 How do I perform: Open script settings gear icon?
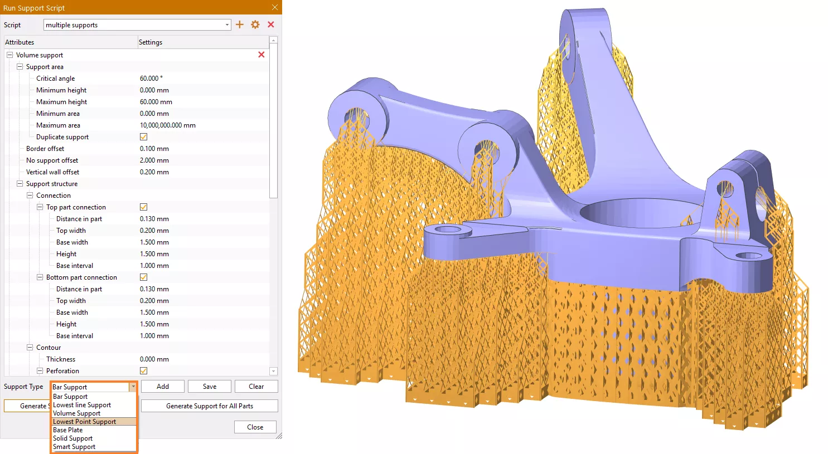tap(255, 25)
